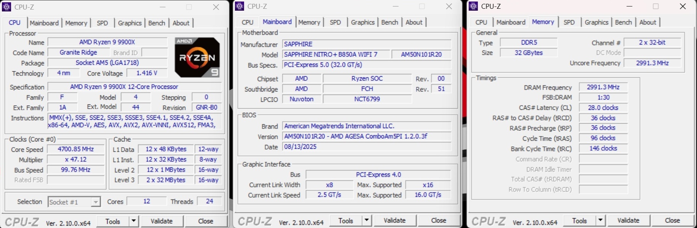Click Multiplier value x 47.12
The image size is (697, 228).
75,159
